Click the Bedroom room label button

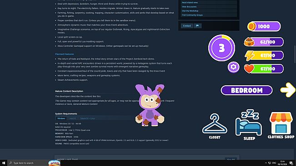click(x=246, y=90)
